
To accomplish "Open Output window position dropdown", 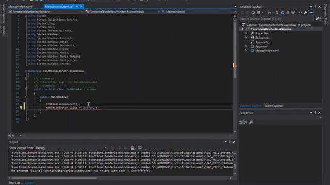I will (x=226, y=142).
